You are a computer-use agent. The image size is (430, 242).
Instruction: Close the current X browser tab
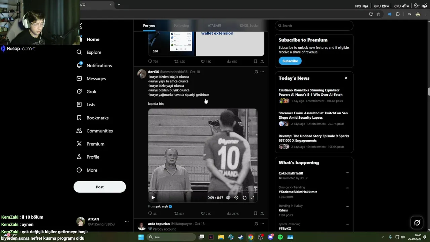(111, 4)
